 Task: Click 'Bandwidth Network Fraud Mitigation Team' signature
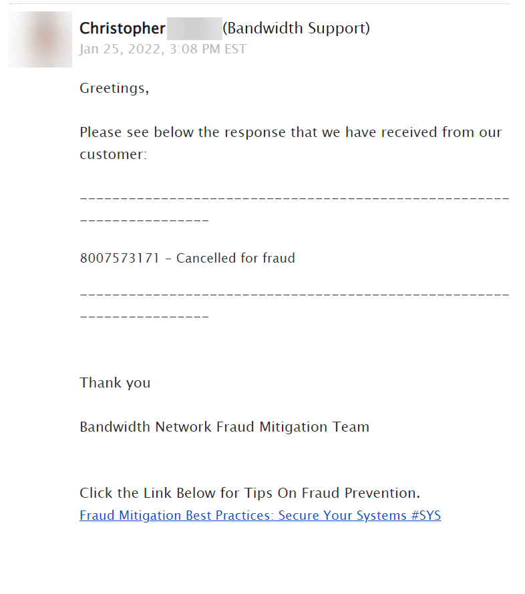click(x=224, y=427)
